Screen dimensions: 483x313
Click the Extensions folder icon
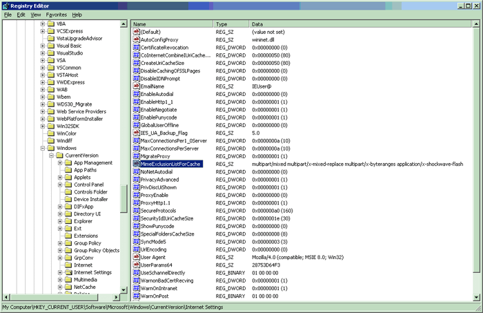pos(68,236)
